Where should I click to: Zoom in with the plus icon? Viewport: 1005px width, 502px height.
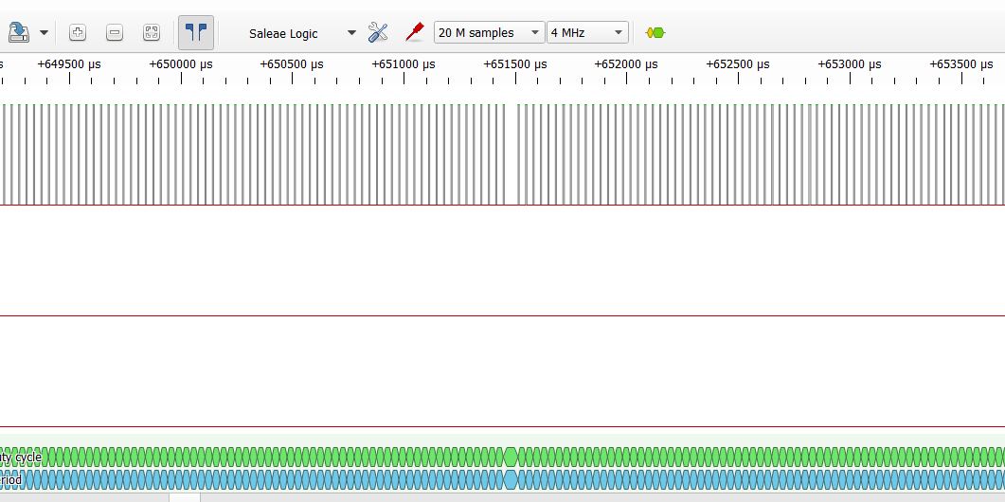pos(78,33)
